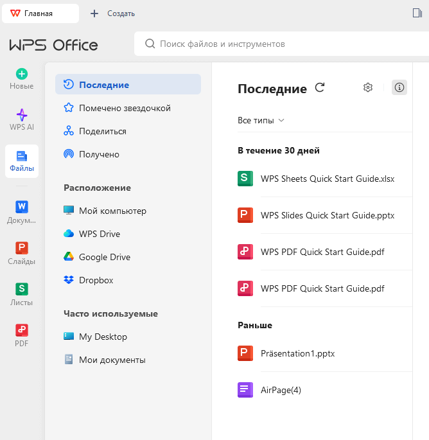This screenshot has height=440, width=429.
Task: Click the clock icon beside Последние
Action: pyautogui.click(x=69, y=84)
